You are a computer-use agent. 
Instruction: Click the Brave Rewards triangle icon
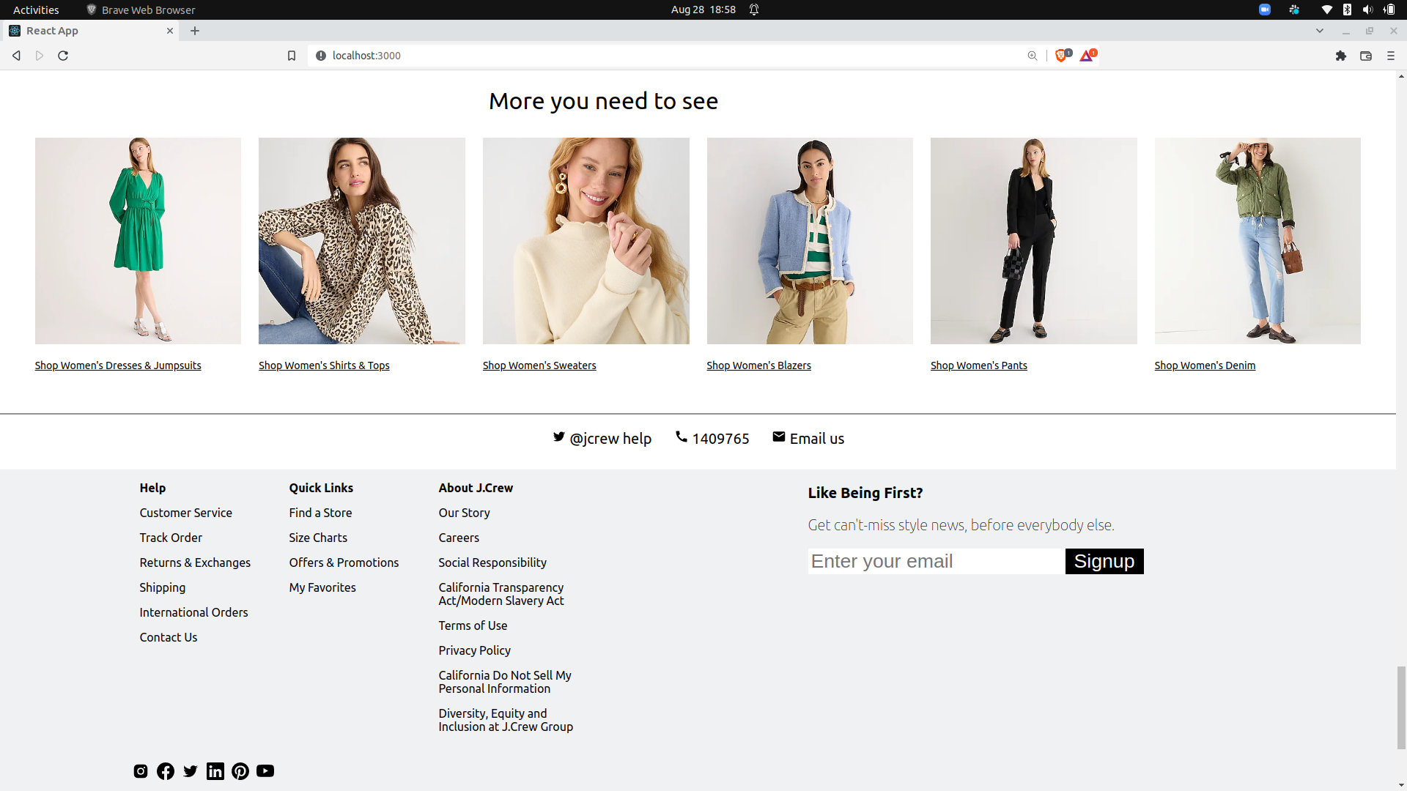point(1086,55)
